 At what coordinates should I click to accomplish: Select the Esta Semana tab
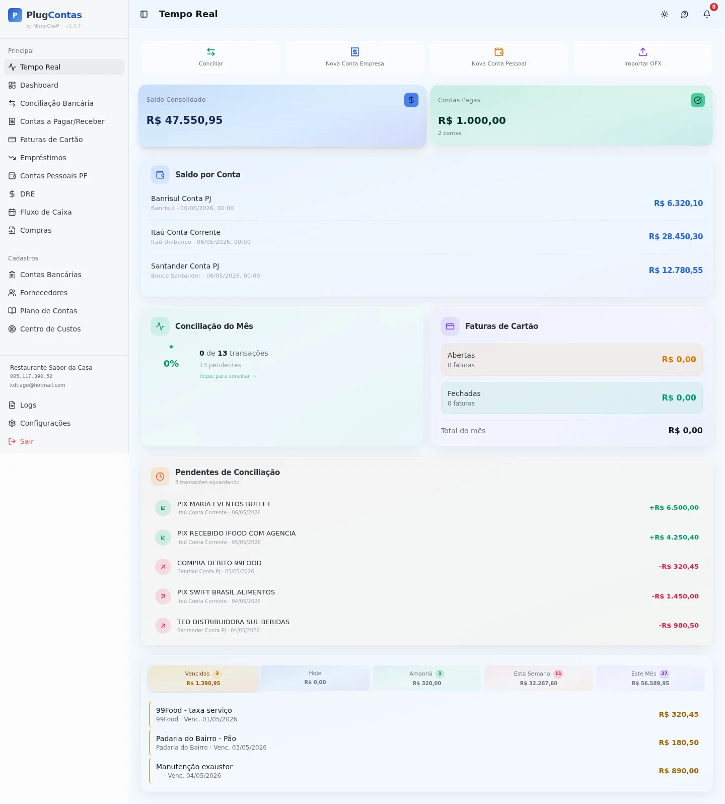pyautogui.click(x=539, y=678)
